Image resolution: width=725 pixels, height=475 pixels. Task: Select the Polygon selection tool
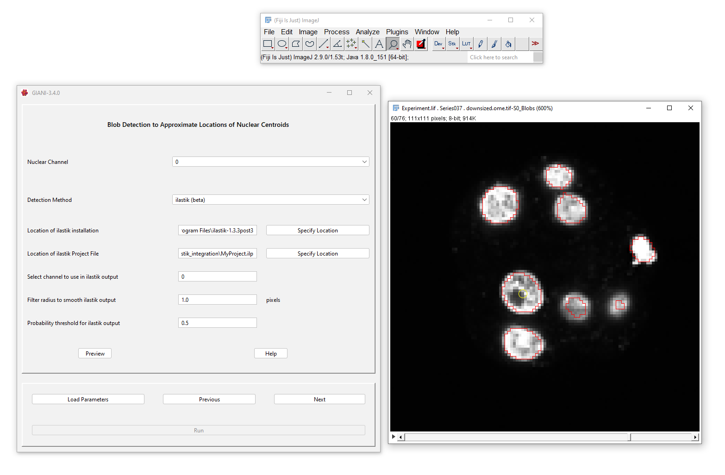pos(296,44)
